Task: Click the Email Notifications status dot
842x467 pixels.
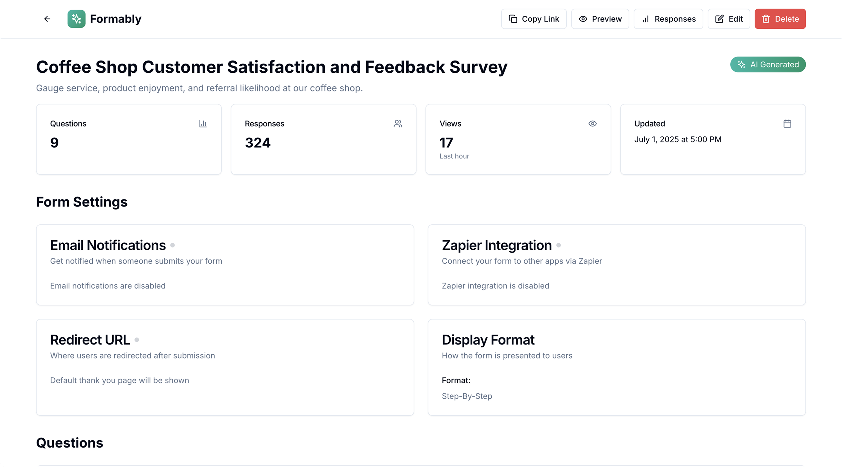Action: [x=173, y=245]
